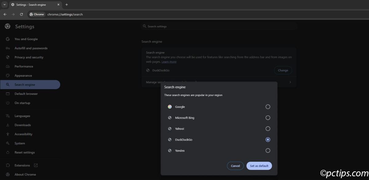Viewport: 369px width, 180px height.
Task: Open Default browser settings
Action: (30, 94)
